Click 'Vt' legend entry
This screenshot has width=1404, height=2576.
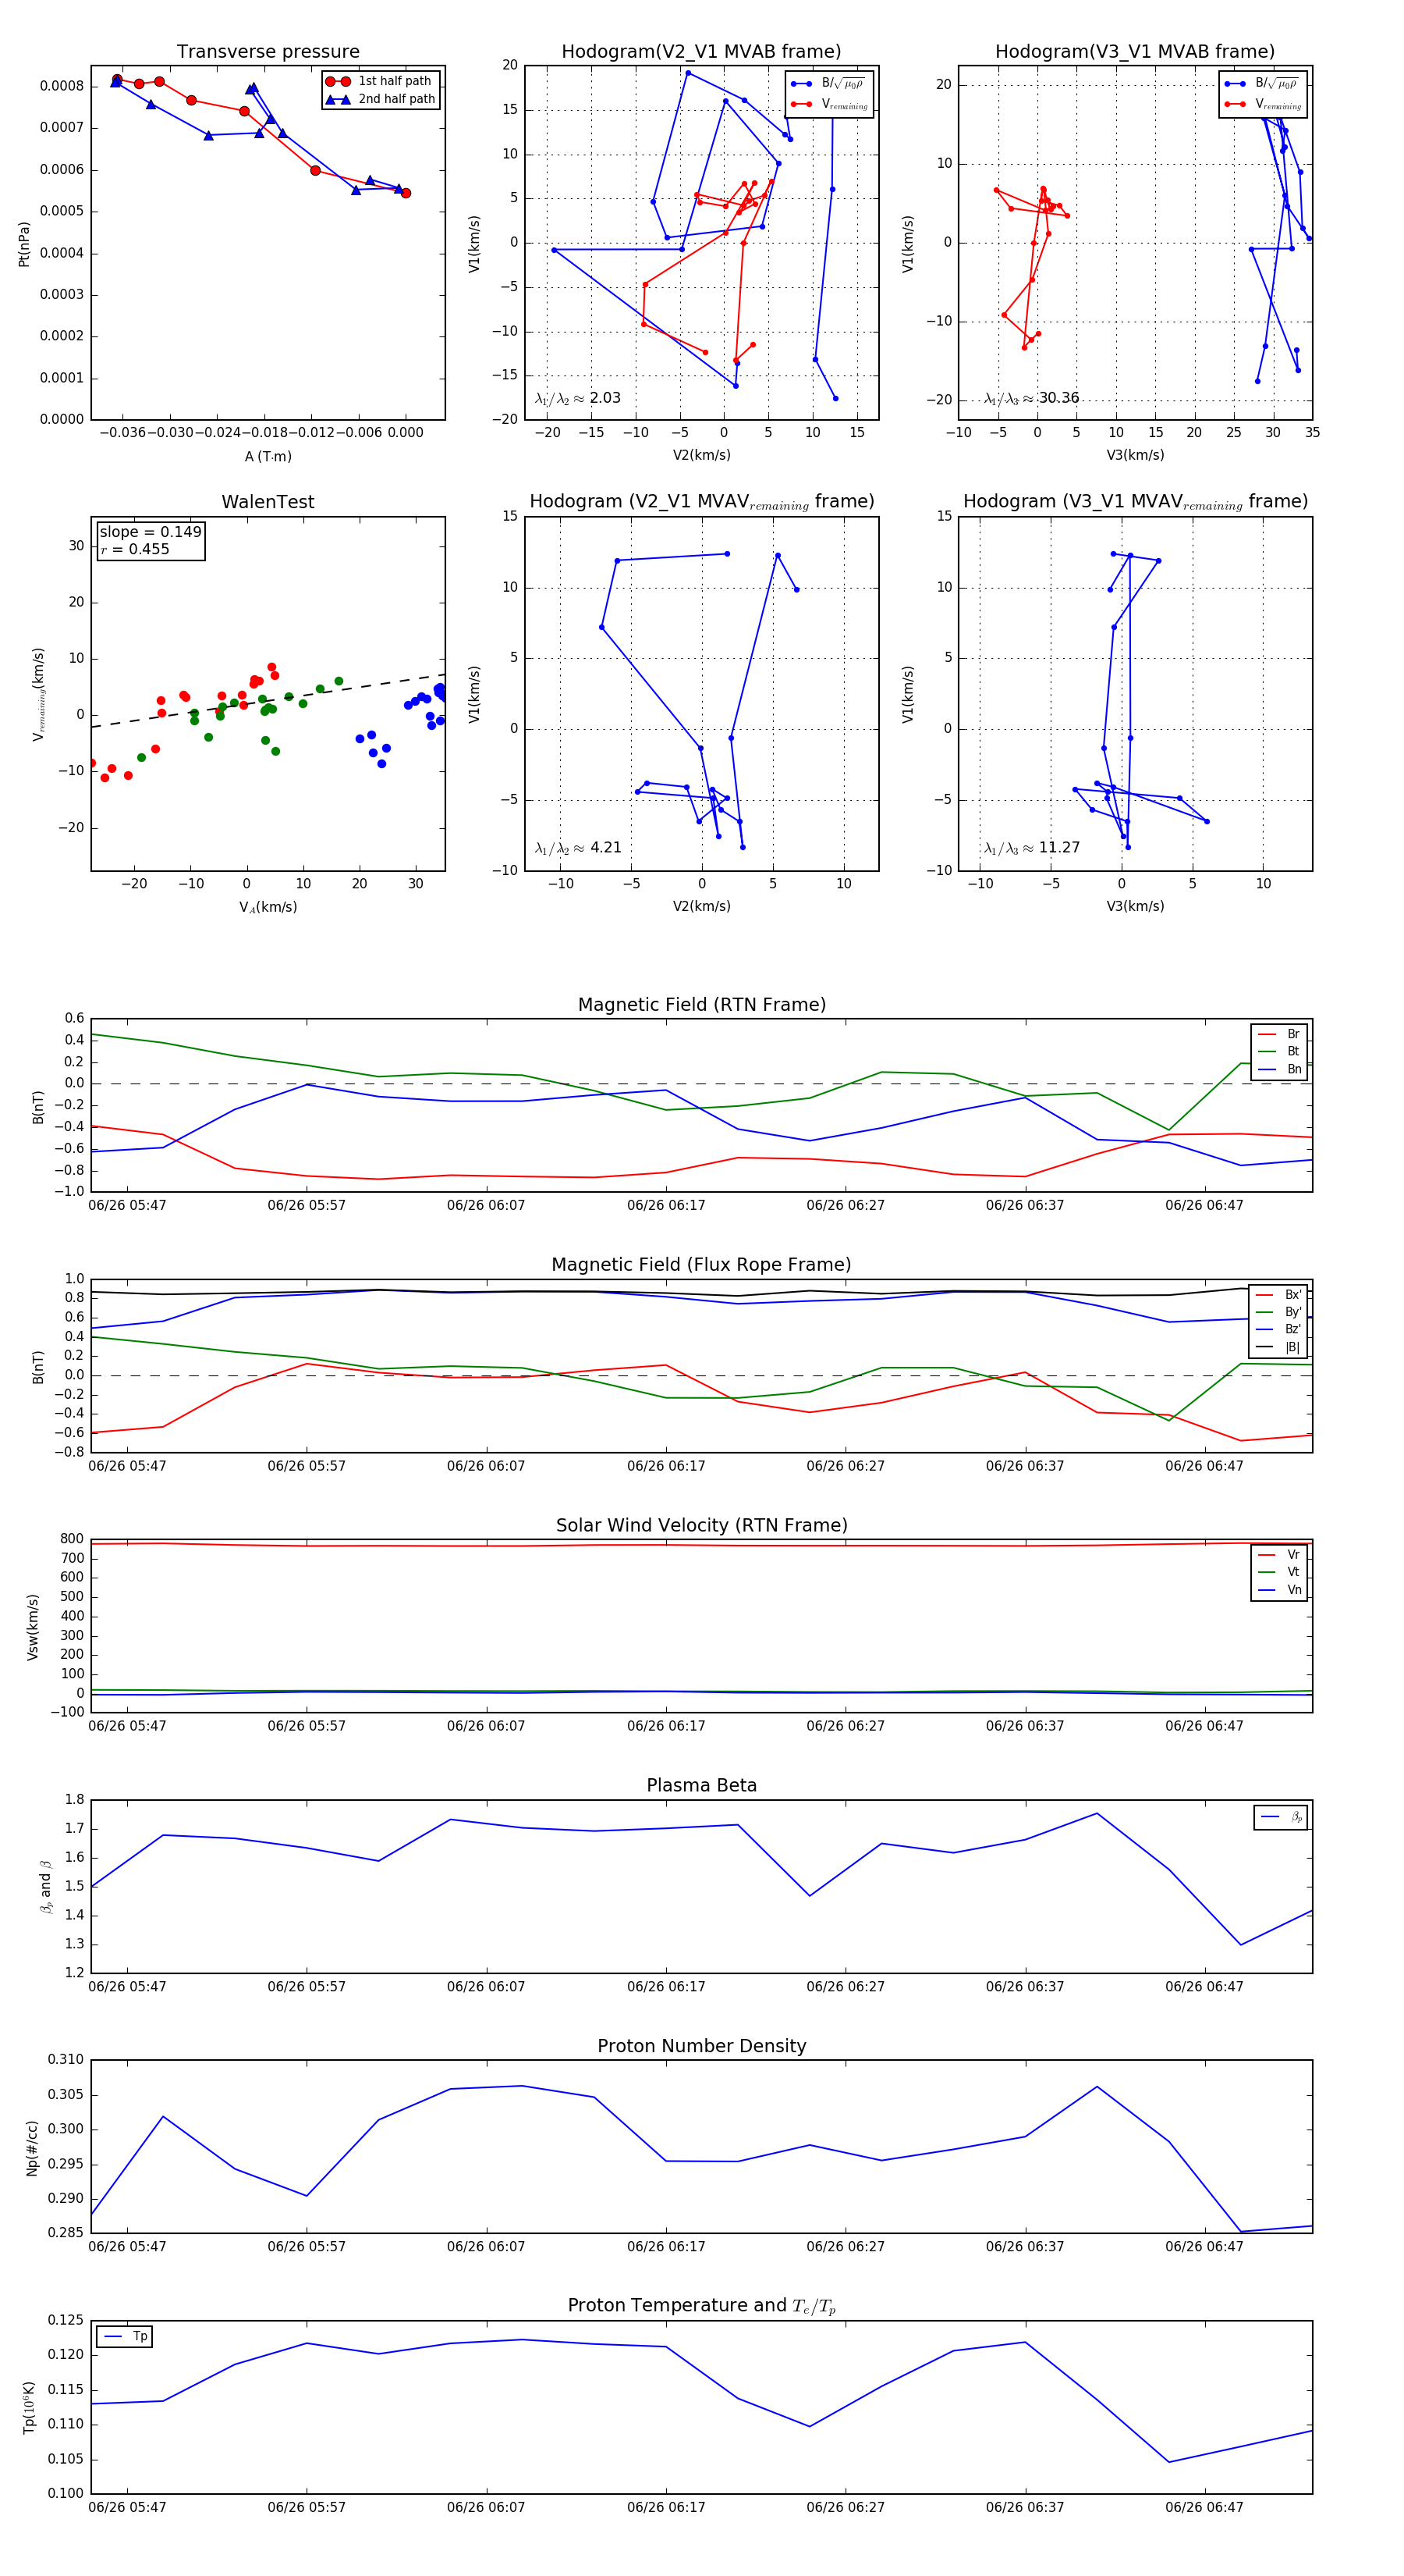click(x=1280, y=1572)
